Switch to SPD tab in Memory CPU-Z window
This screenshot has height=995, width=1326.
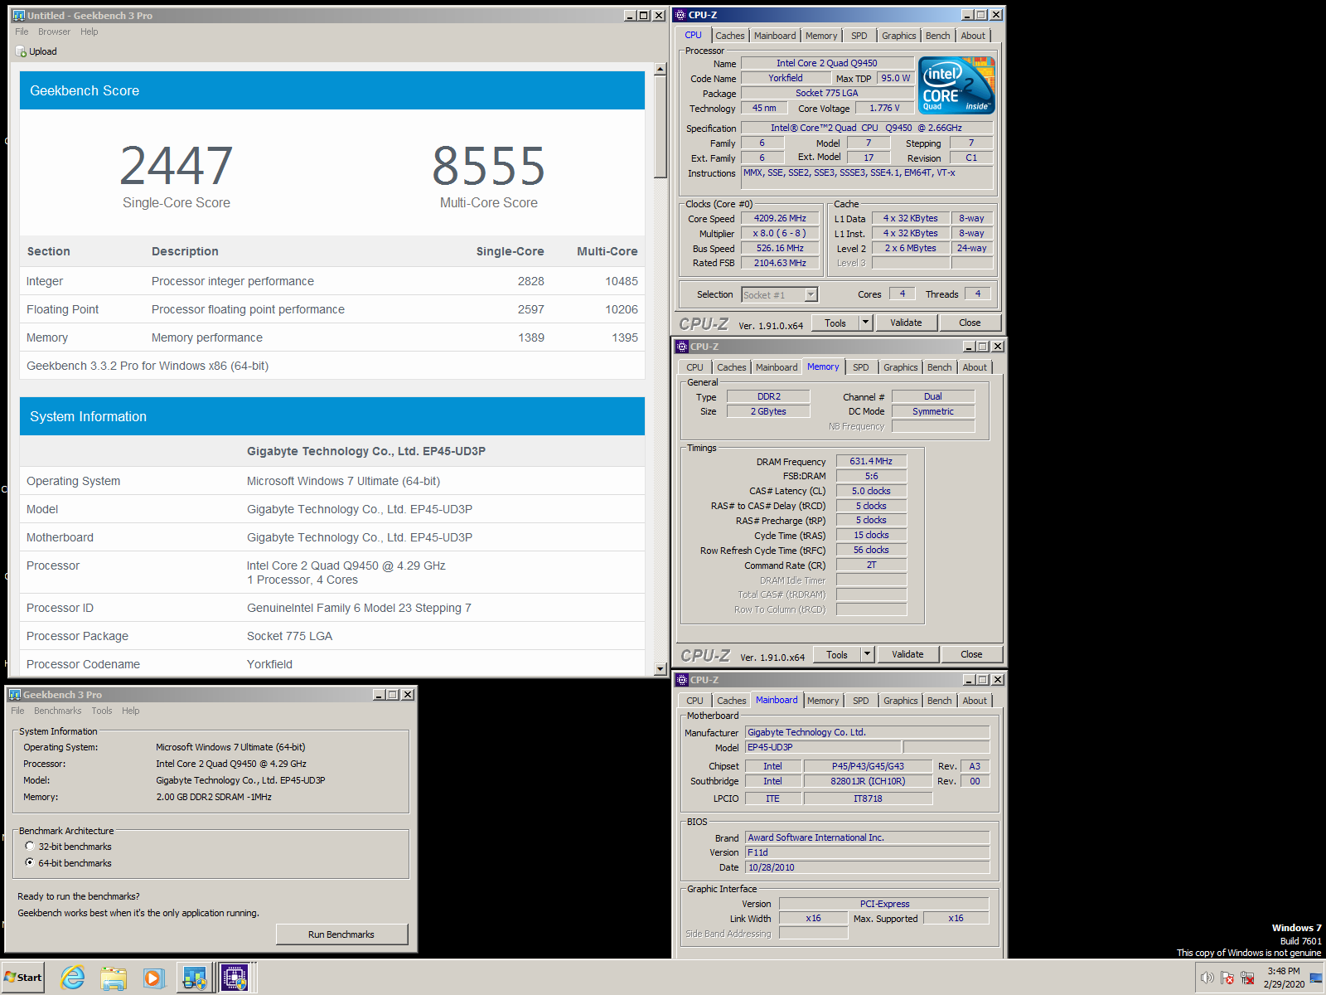(861, 367)
